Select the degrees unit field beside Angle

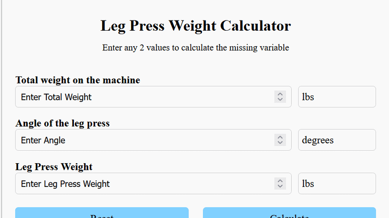pos(337,140)
